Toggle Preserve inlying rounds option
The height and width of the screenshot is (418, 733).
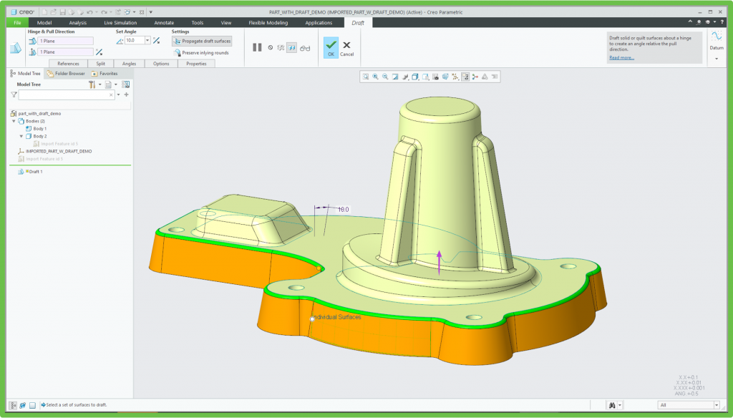tap(201, 53)
